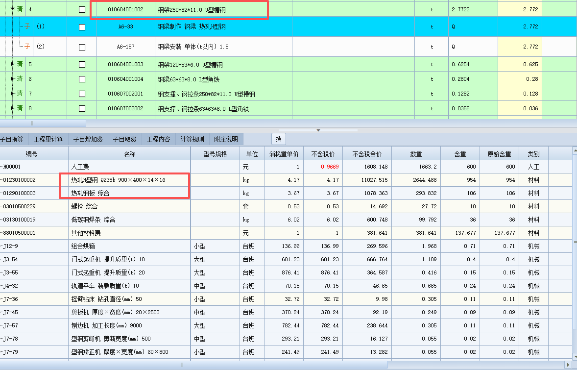Open the 子目增加费 tab

tap(88, 139)
